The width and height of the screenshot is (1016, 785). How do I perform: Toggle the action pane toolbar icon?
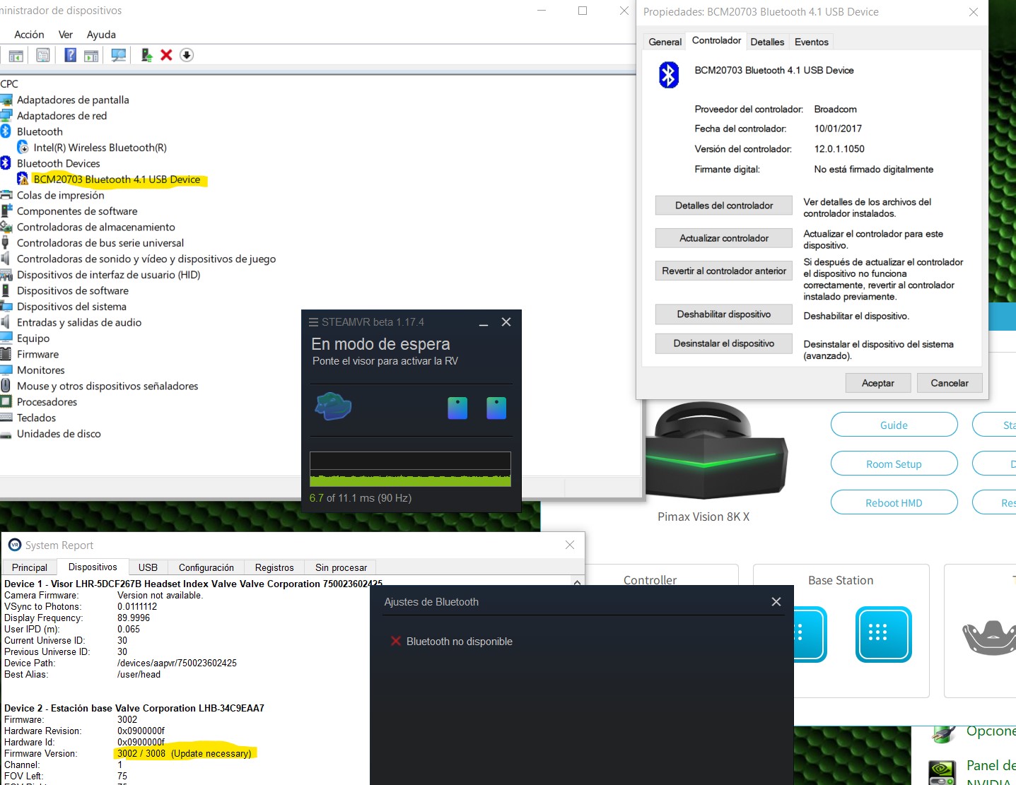pos(91,55)
